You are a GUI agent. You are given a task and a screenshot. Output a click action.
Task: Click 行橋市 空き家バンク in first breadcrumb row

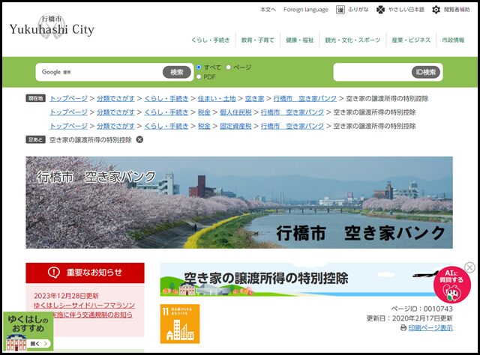pyautogui.click(x=305, y=98)
